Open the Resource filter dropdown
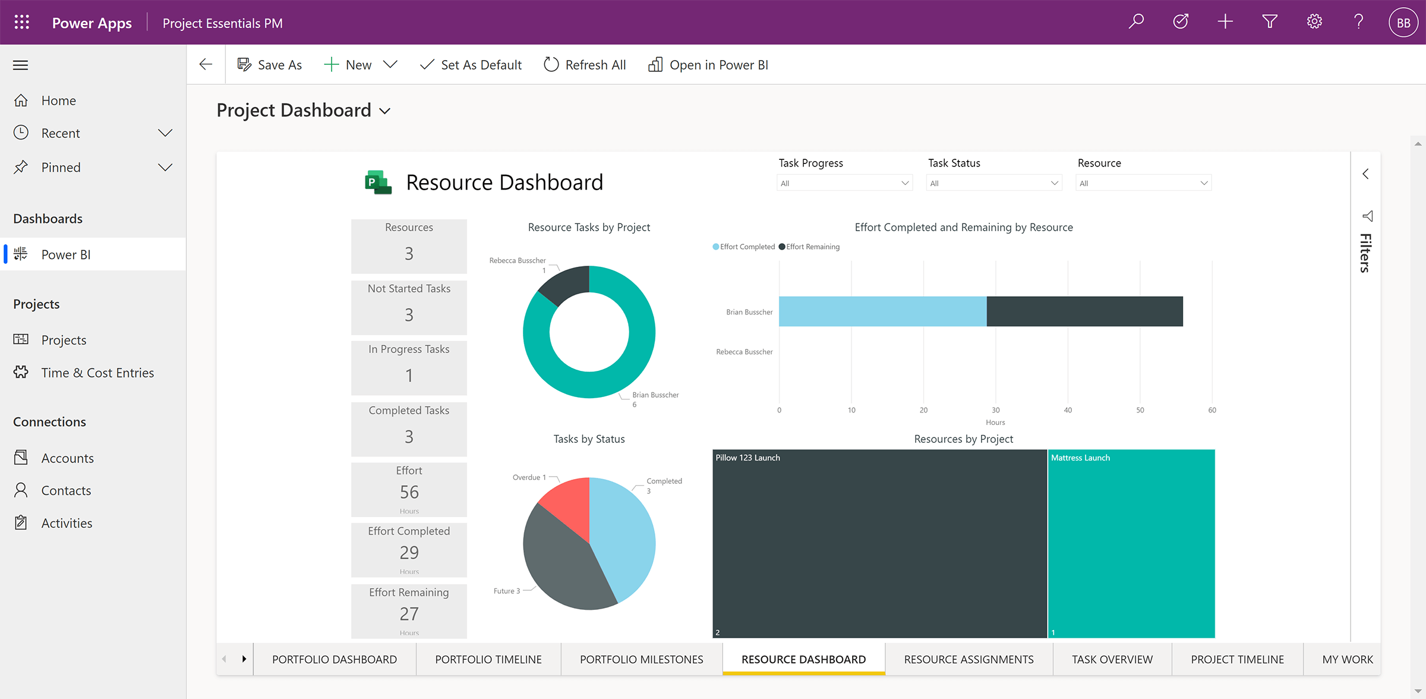 click(x=1143, y=183)
